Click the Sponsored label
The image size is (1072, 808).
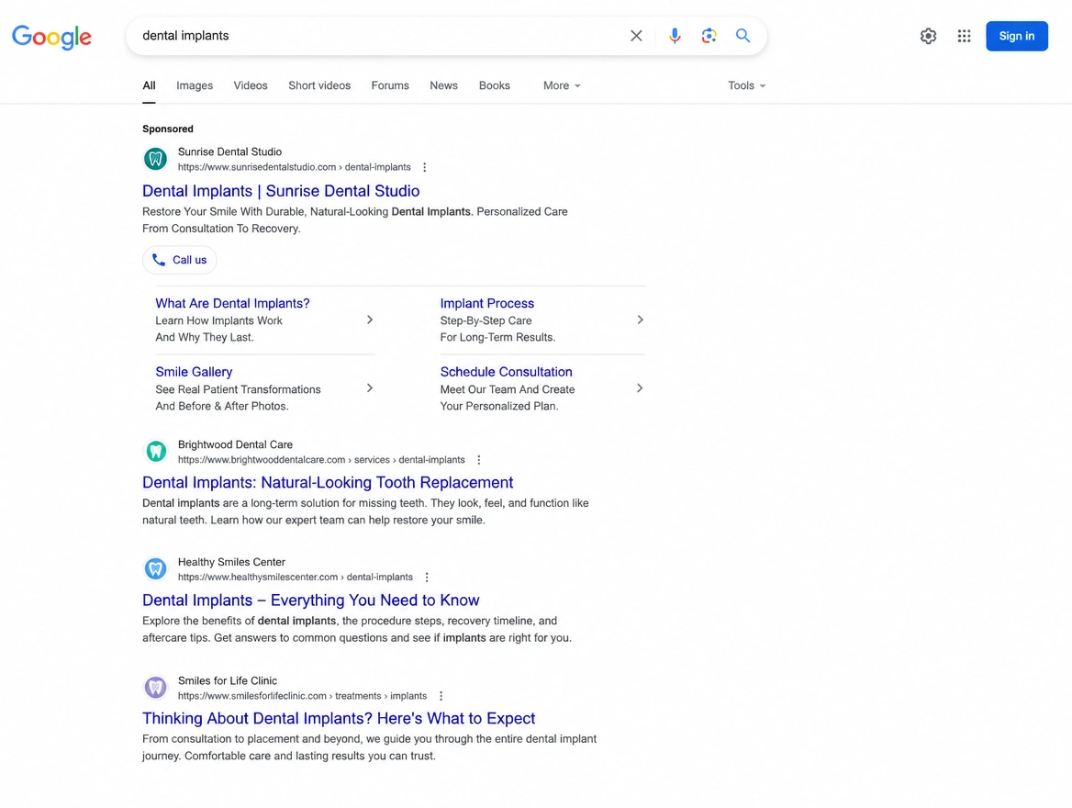(x=167, y=129)
